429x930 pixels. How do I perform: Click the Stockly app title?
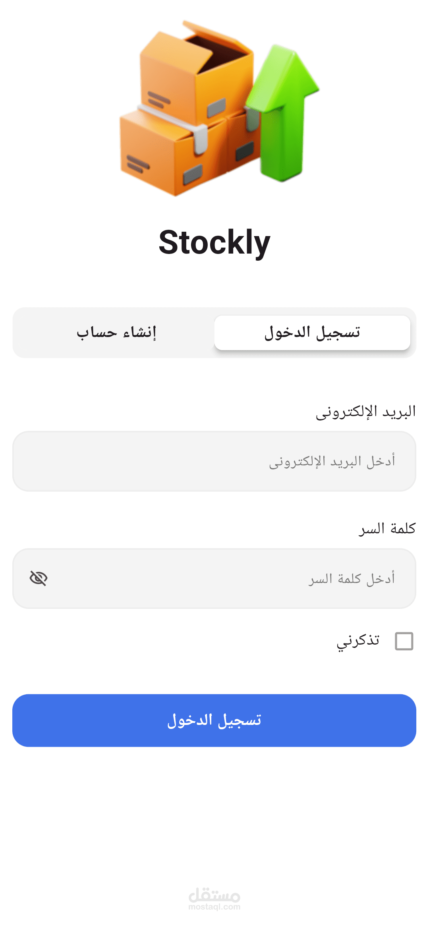pyautogui.click(x=214, y=242)
